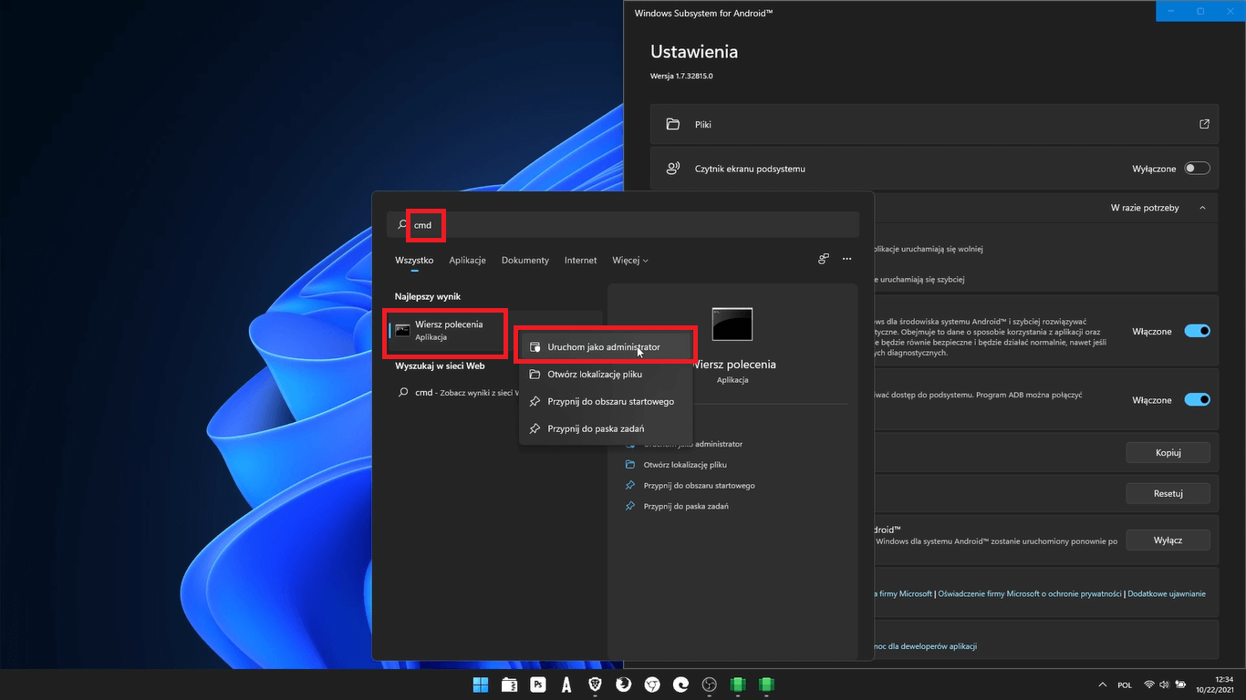This screenshot has width=1246, height=700.
Task: Click Otwórz lokalizację pliku in the preview pane
Action: coord(685,465)
